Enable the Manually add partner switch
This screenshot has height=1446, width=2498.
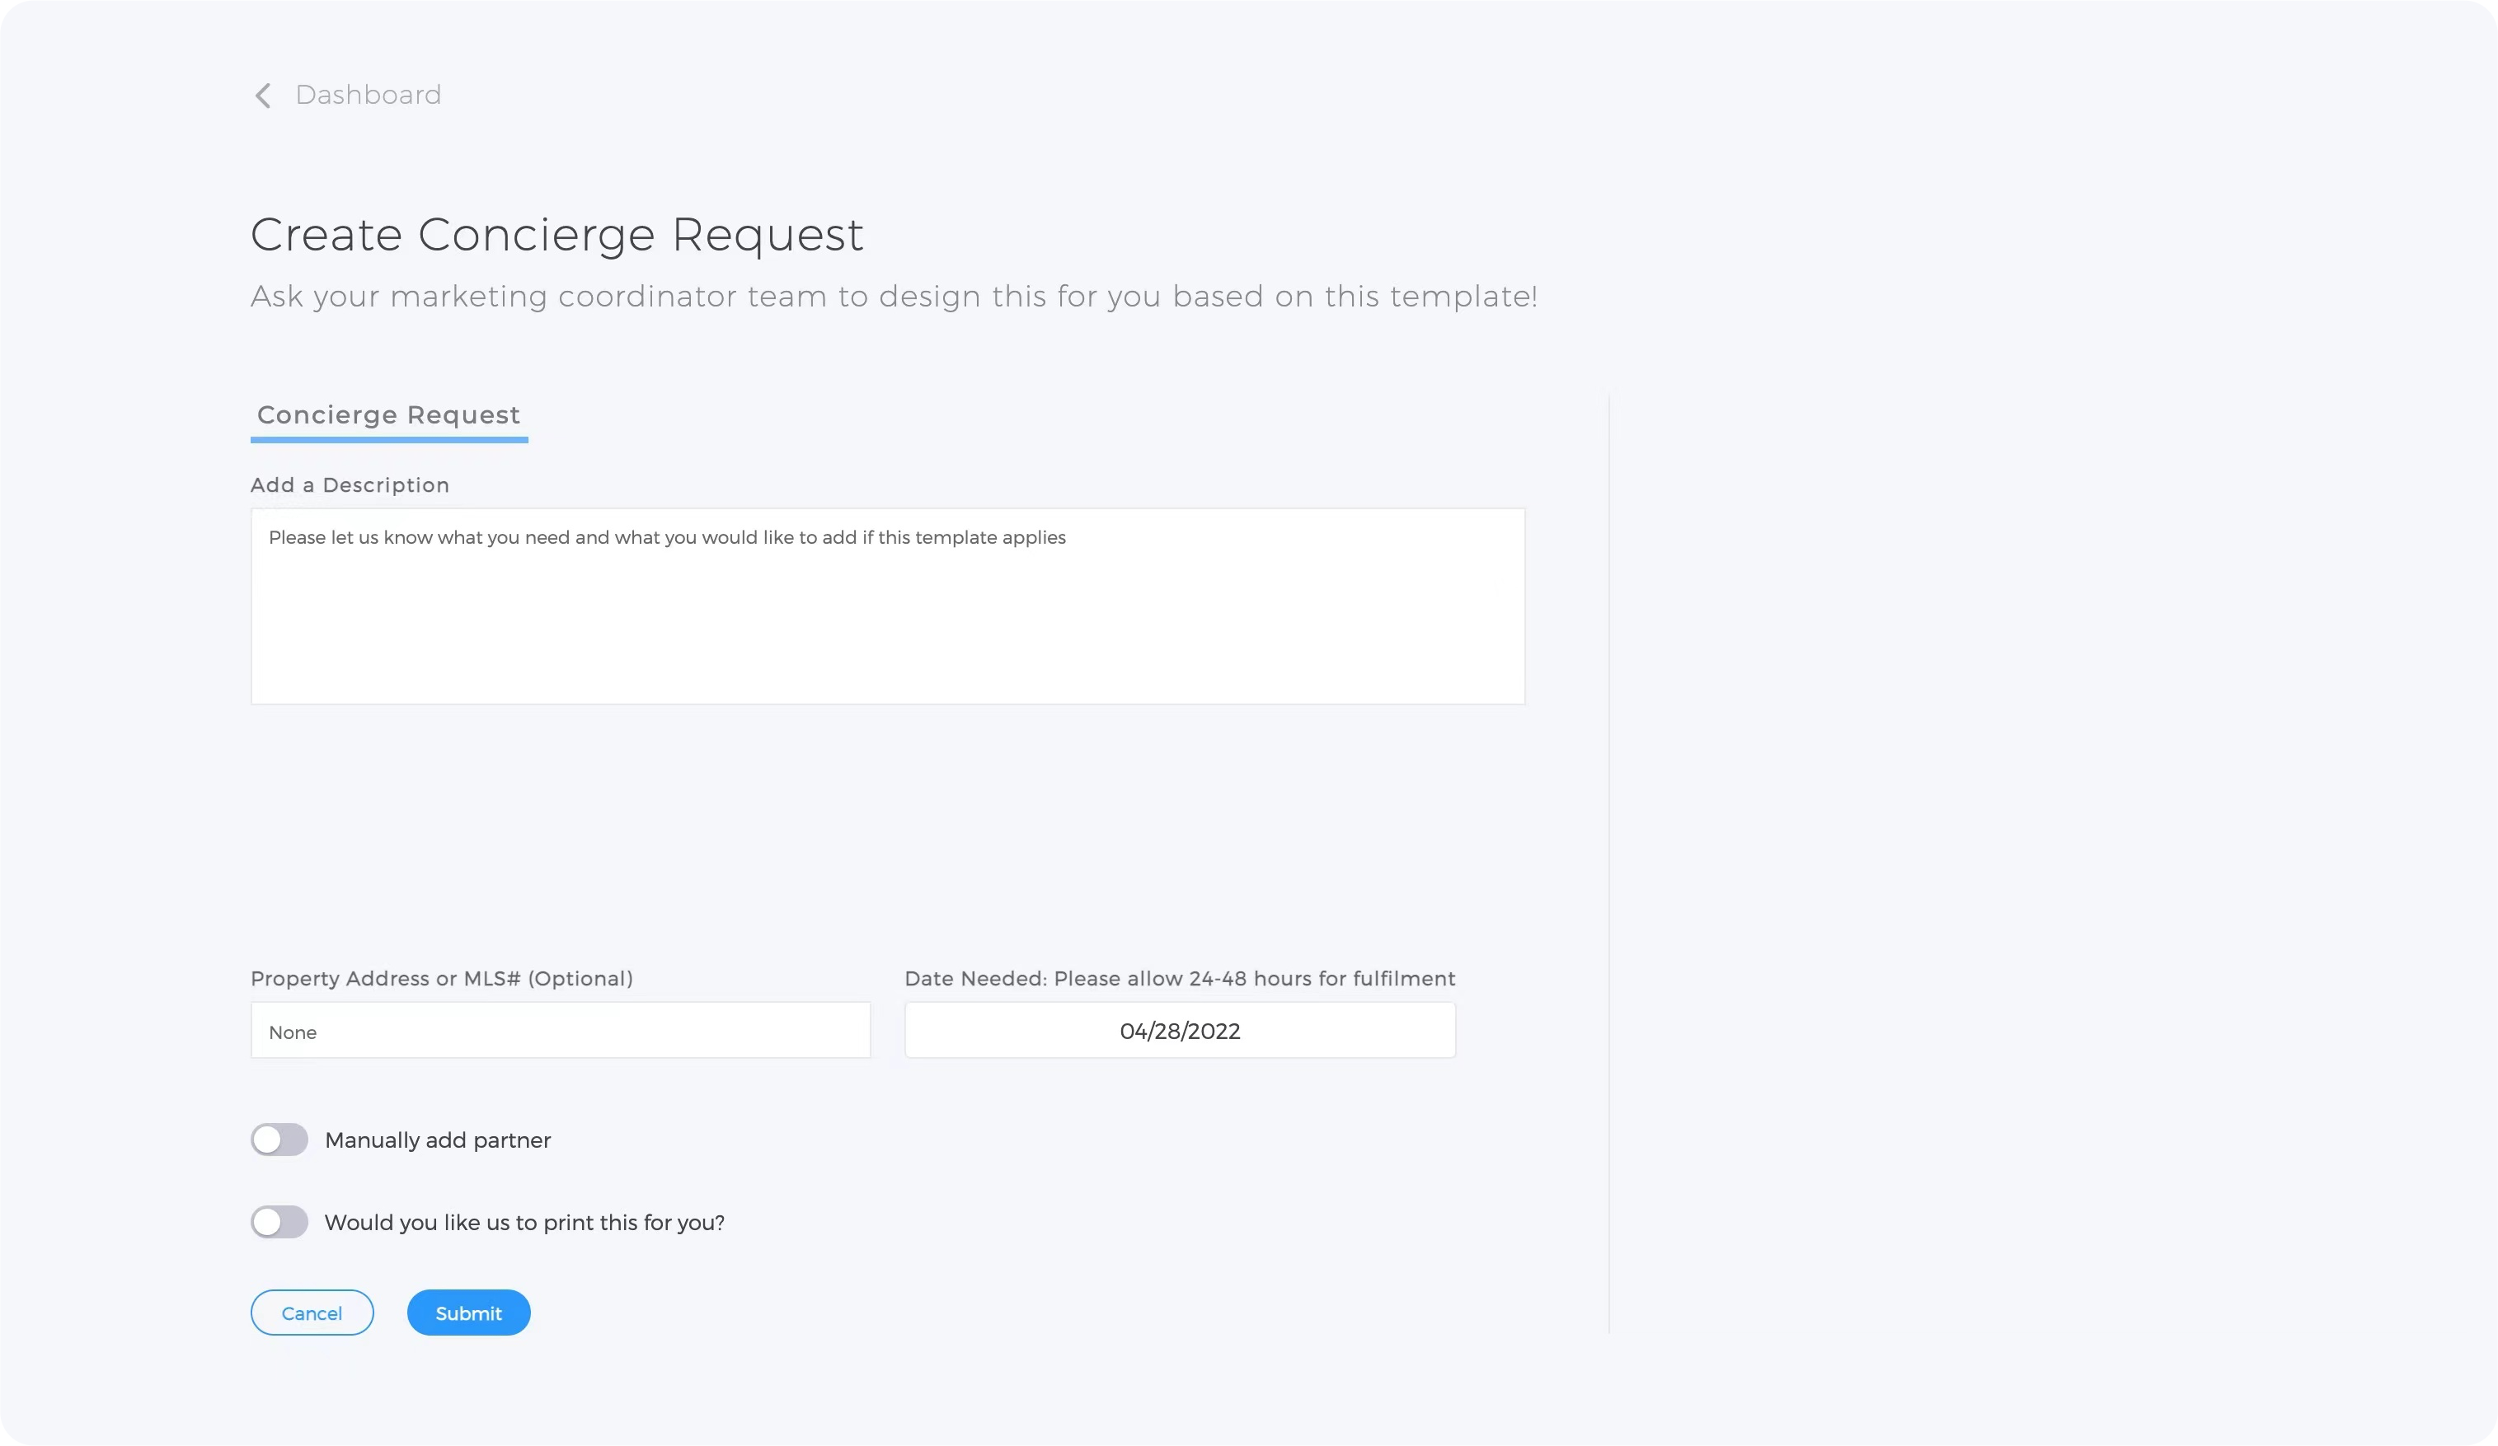coord(279,1140)
